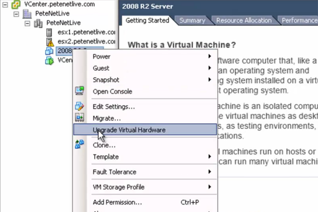This screenshot has height=212, width=318.
Task: Click the 2008 R2 Server title
Action: tap(147, 6)
